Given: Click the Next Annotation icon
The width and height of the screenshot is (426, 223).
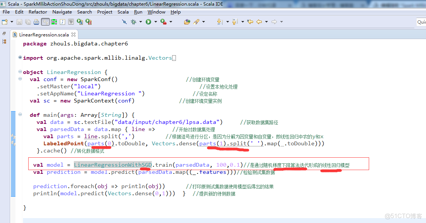Looking at the screenshot, I should click(220, 22).
